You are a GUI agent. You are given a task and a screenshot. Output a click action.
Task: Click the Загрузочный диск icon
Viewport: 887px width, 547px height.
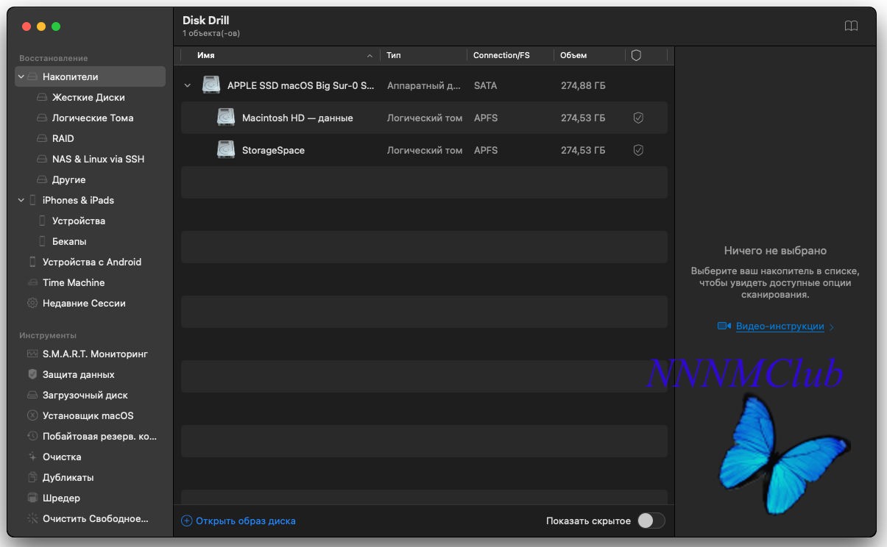[x=32, y=395]
